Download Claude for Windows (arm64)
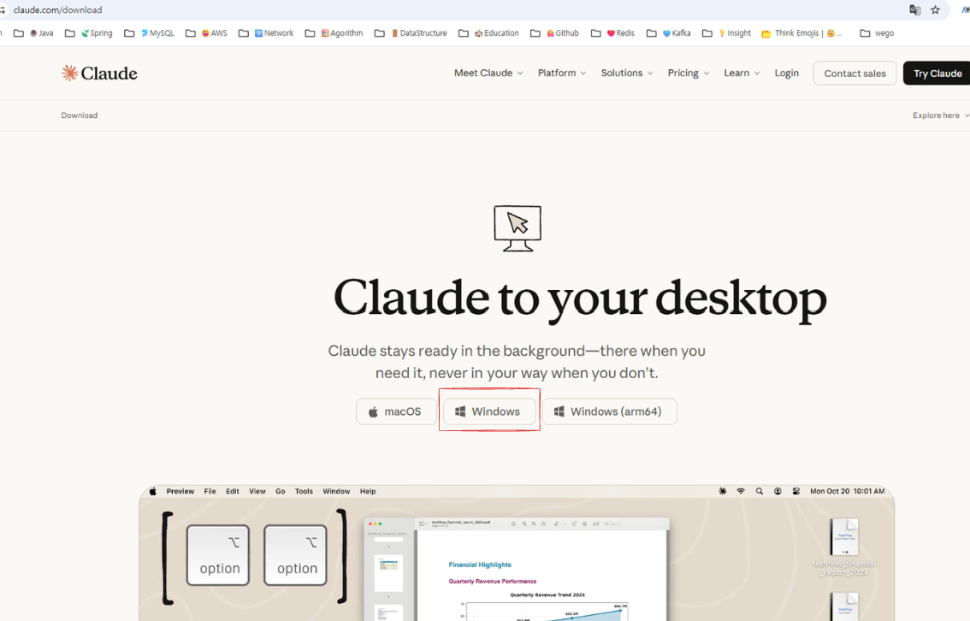This screenshot has height=621, width=970. pyautogui.click(x=609, y=411)
